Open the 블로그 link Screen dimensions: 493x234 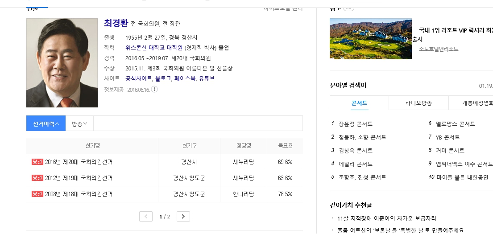[163, 78]
